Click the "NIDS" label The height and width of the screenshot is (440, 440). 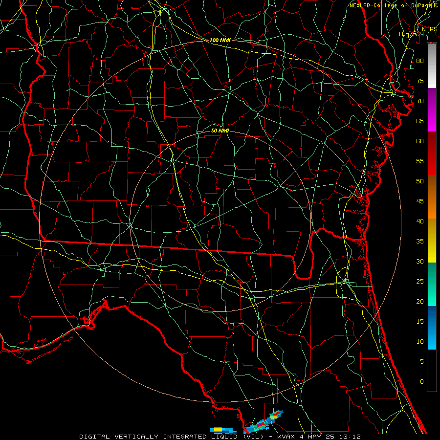point(430,29)
